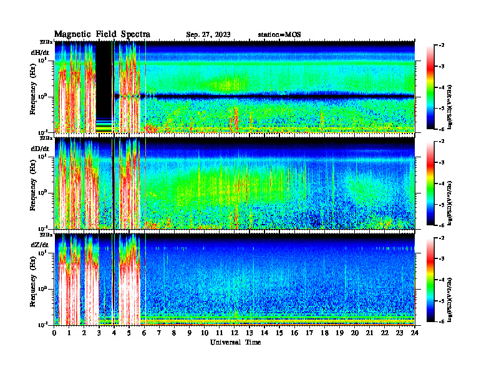494x382 pixels.
Task: Click hour "3" on Universal Time axis
Action: coord(100,333)
